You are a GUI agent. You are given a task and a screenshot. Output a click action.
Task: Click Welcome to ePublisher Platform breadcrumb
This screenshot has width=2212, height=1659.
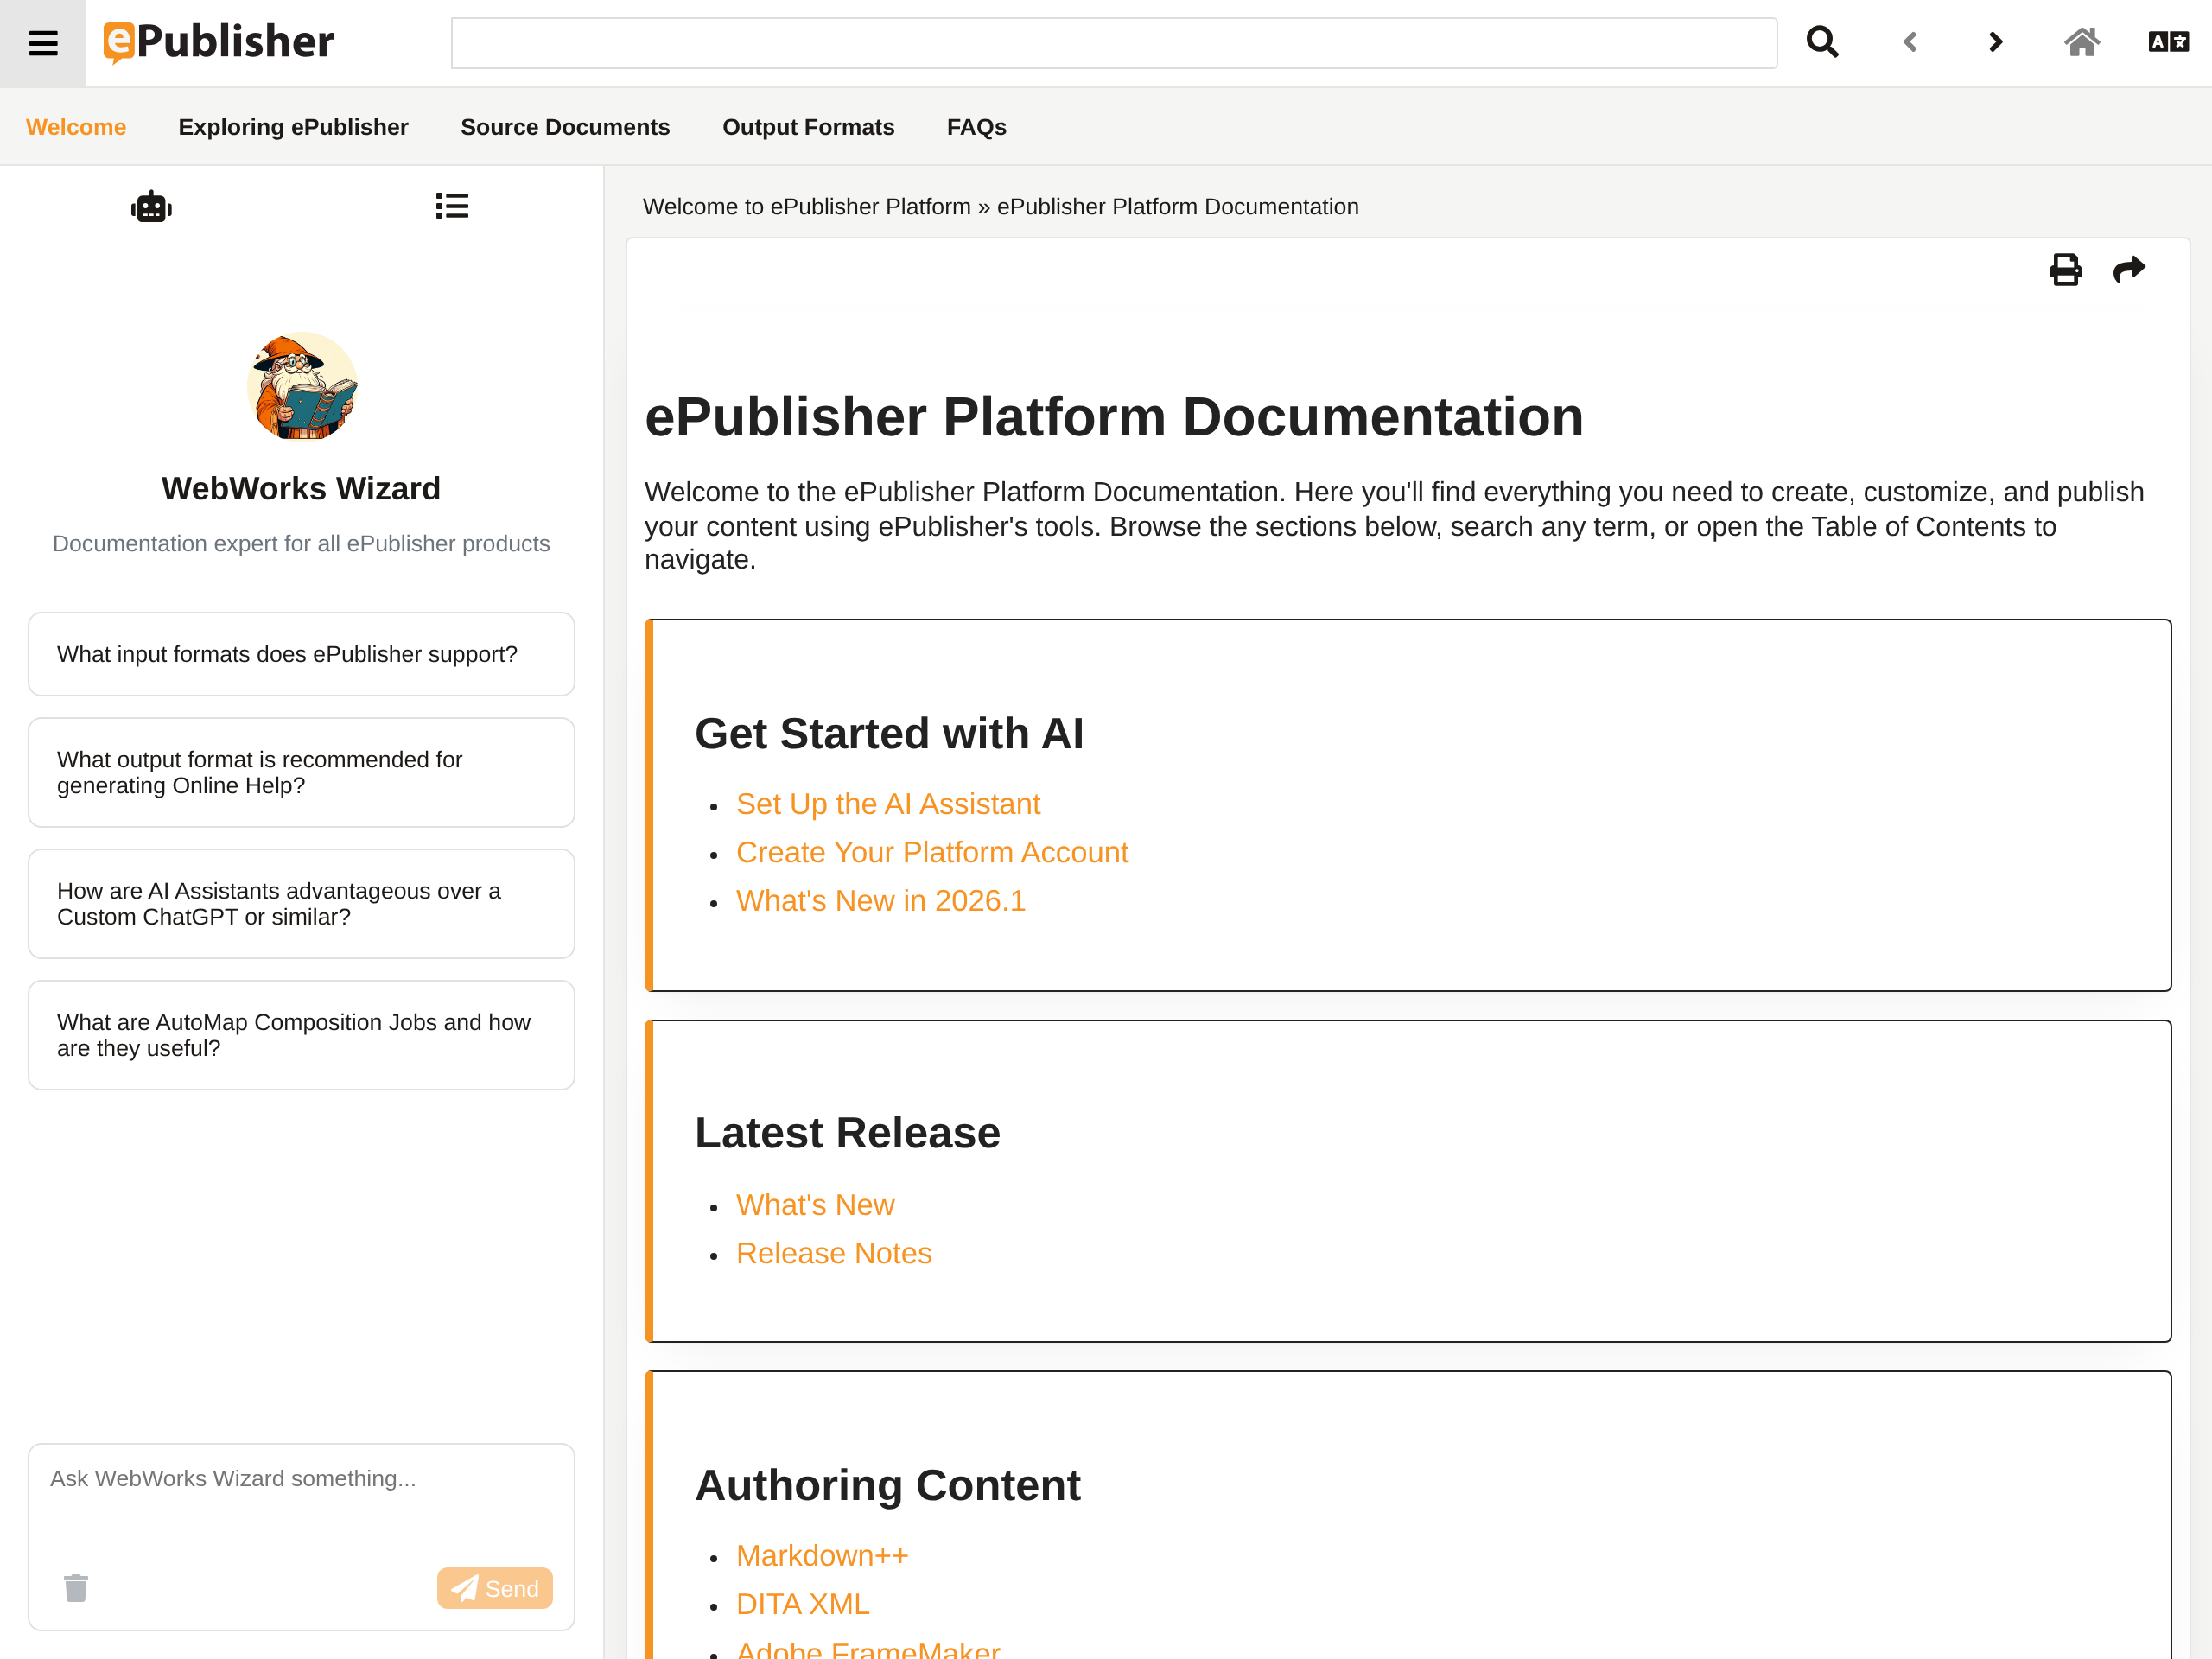[x=807, y=206]
